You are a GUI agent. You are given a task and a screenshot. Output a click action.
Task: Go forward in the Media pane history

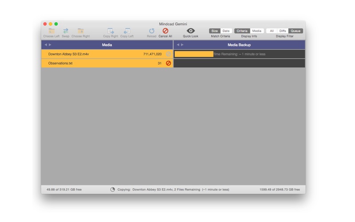click(x=50, y=45)
